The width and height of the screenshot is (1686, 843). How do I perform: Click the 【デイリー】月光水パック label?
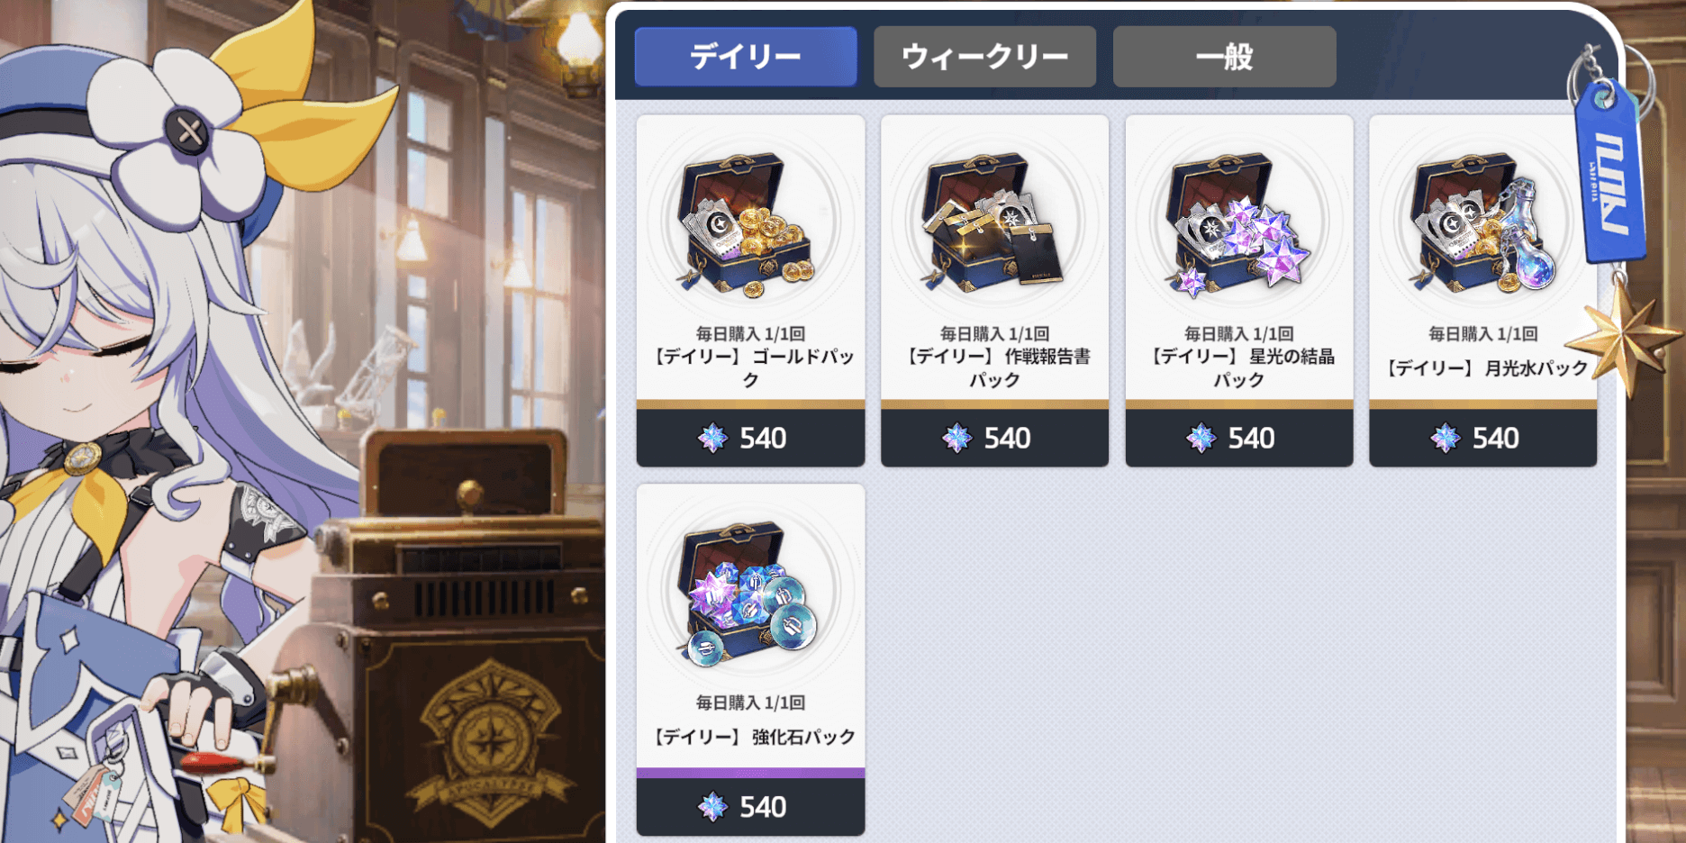click(x=1485, y=367)
